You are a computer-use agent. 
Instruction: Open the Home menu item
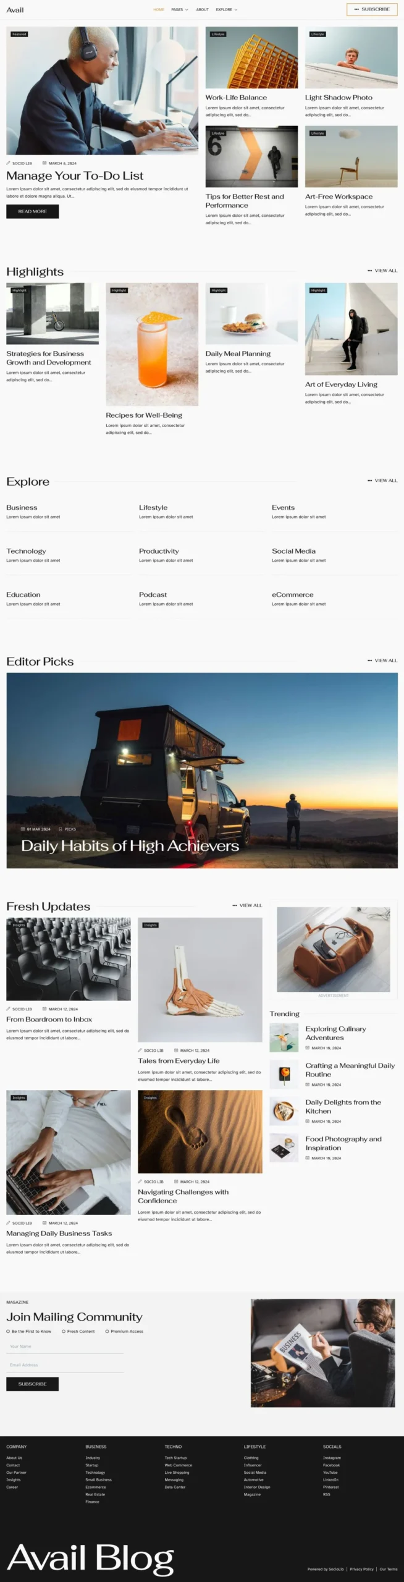159,10
